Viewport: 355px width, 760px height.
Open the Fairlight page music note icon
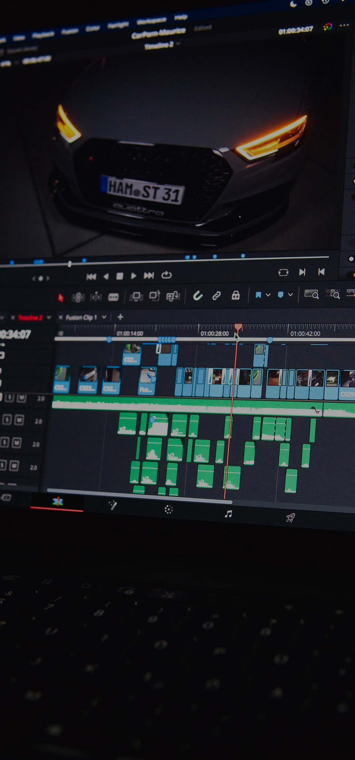tap(228, 514)
